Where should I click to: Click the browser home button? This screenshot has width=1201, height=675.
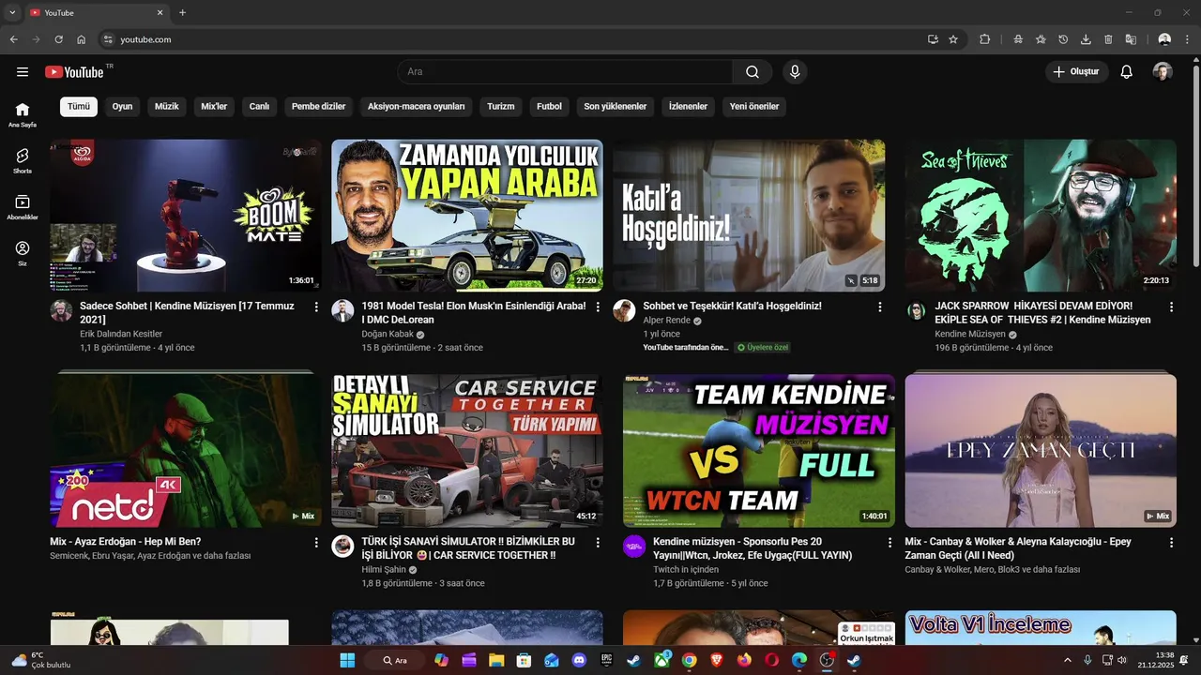(x=82, y=39)
